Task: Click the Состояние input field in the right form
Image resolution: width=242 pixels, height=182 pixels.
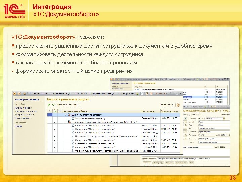Action: pyautogui.click(x=214, y=132)
